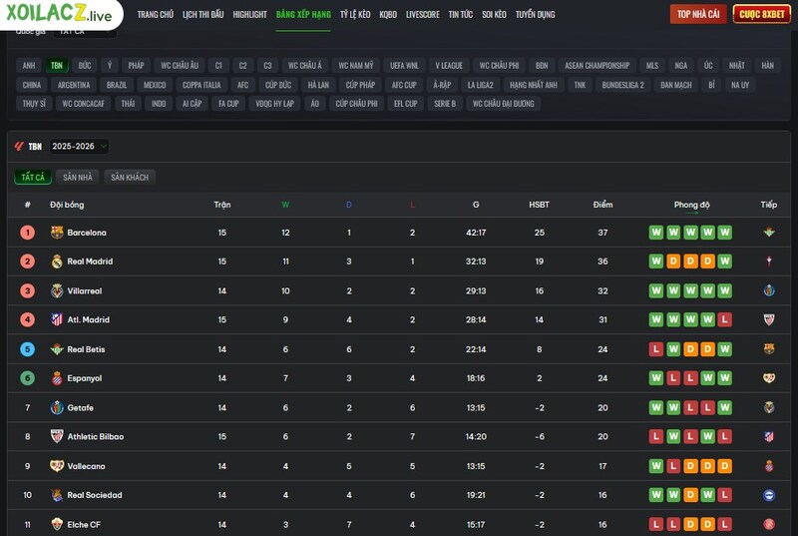This screenshot has width=798, height=536.
Task: Select the TẤT CẢ standings filter
Action: point(33,177)
